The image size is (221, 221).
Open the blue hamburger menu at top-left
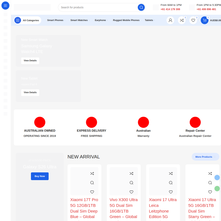tap(6, 6)
